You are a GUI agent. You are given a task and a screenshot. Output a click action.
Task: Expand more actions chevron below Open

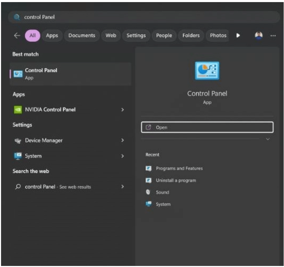click(x=268, y=139)
